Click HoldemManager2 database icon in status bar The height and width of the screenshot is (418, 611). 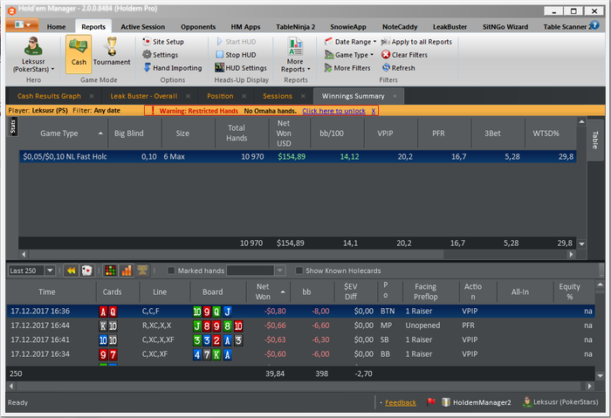click(446, 402)
